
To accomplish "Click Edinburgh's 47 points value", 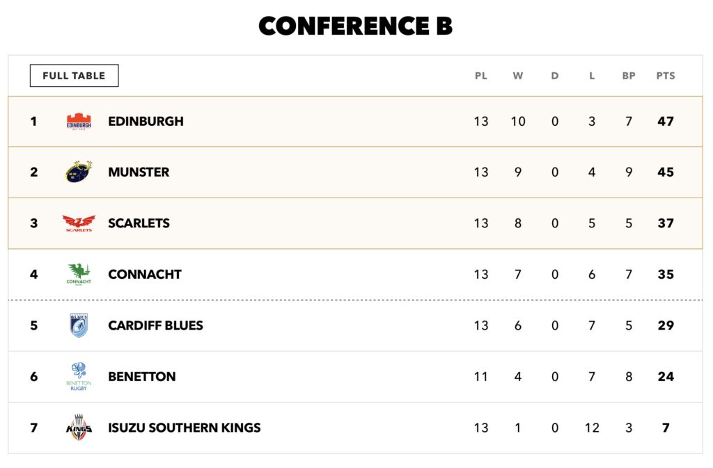I will point(666,121).
